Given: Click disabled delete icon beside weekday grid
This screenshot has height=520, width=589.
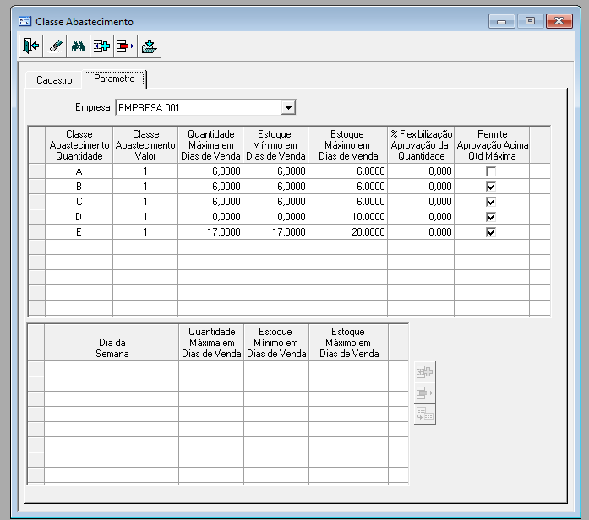Looking at the screenshot, I should coord(425,393).
